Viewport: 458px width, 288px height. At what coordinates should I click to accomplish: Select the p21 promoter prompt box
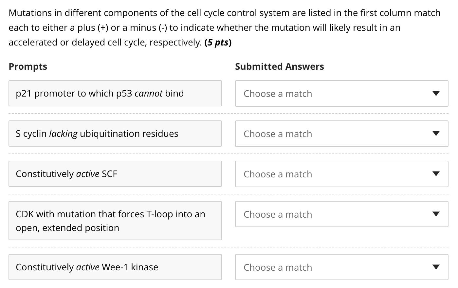(115, 94)
